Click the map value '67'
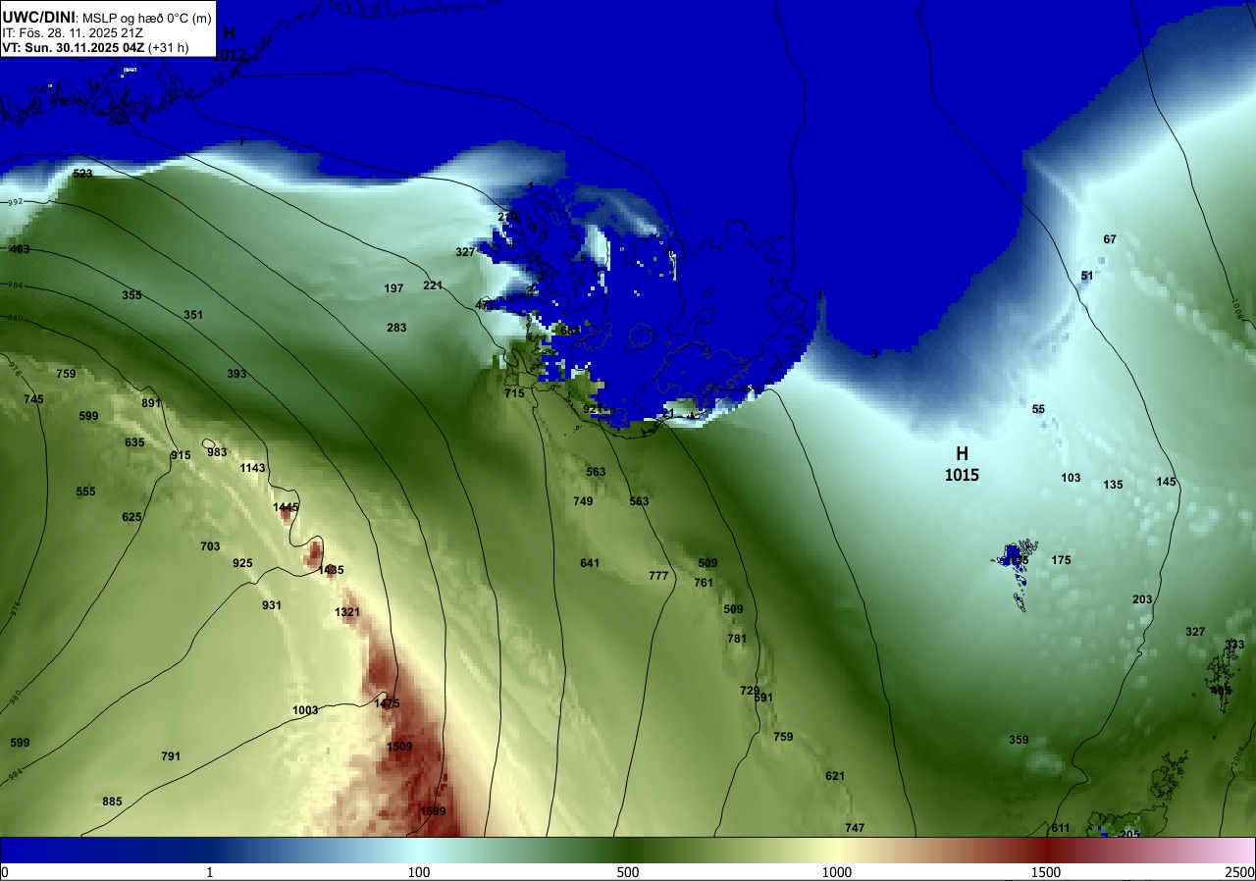 point(1110,239)
